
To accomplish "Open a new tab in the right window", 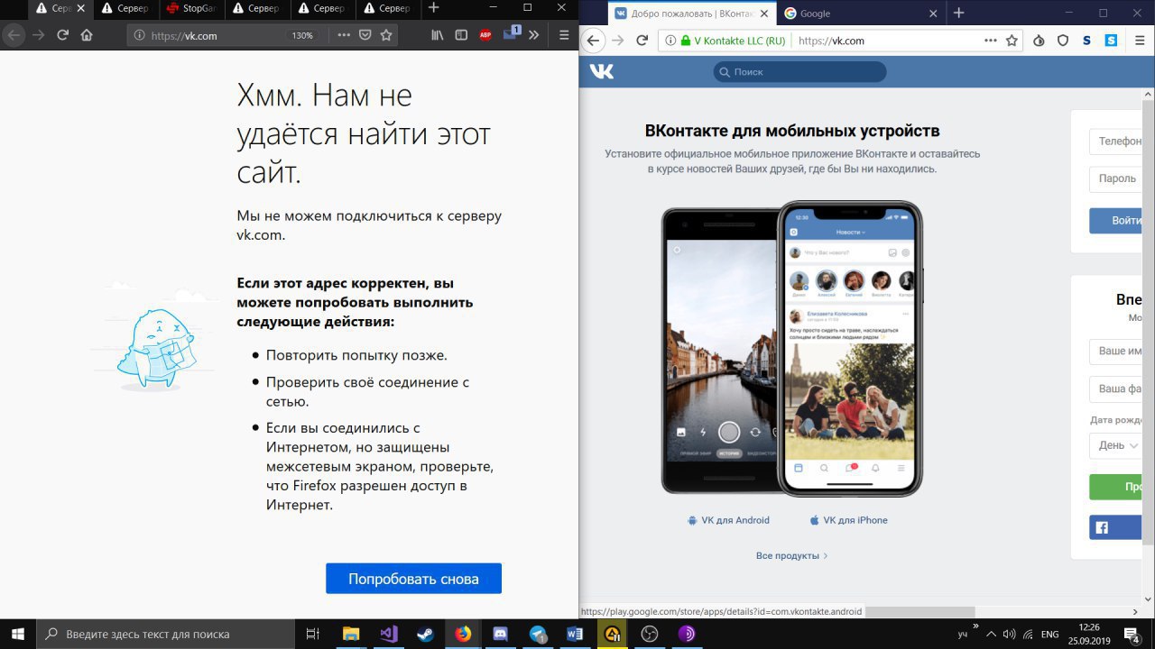I will coord(959,14).
